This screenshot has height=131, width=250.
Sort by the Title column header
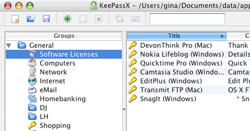177,36
